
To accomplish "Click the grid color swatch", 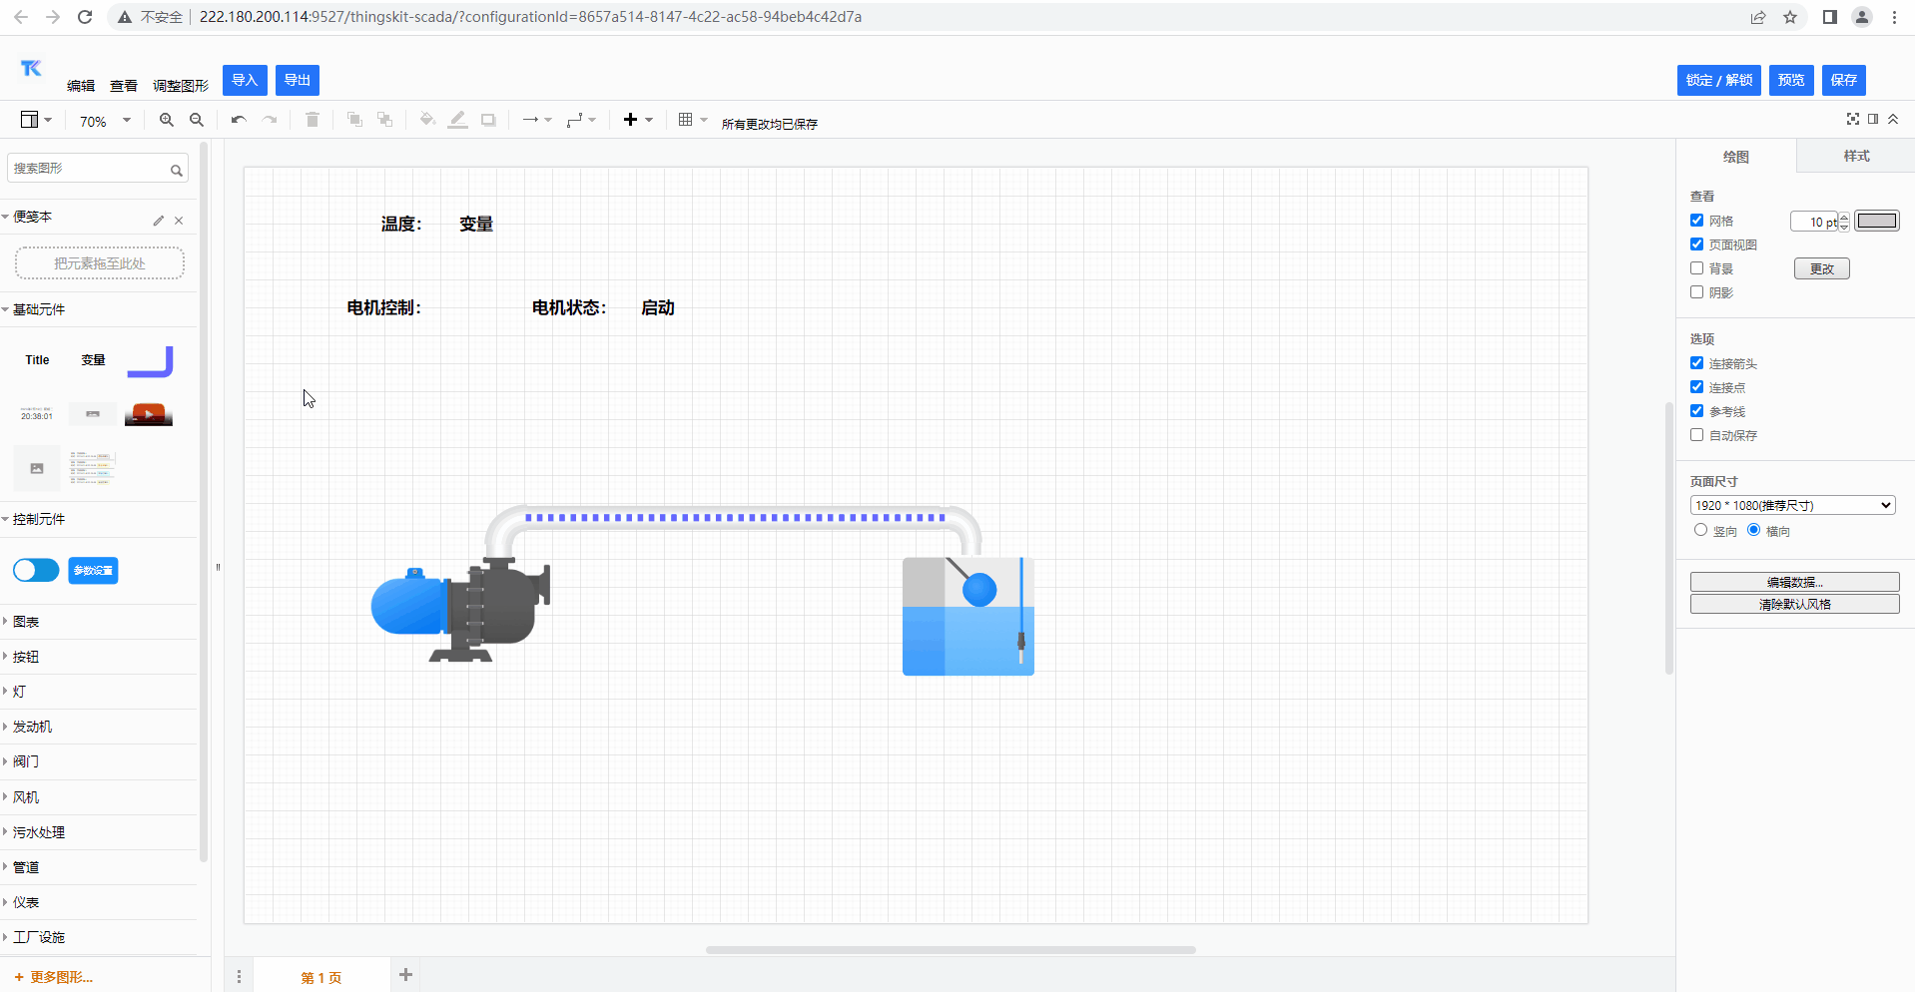I will [x=1877, y=221].
